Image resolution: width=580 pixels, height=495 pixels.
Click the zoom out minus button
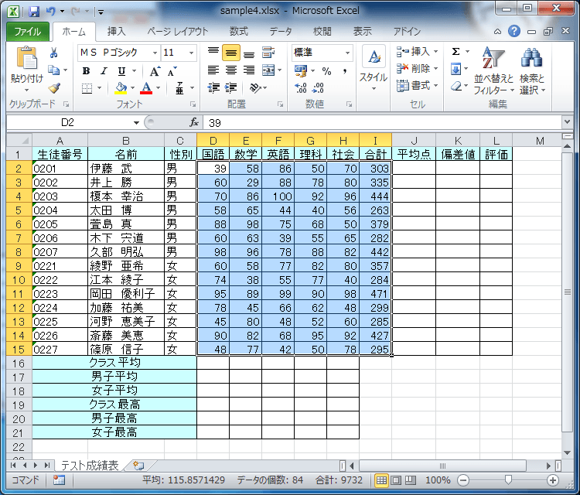click(x=463, y=480)
